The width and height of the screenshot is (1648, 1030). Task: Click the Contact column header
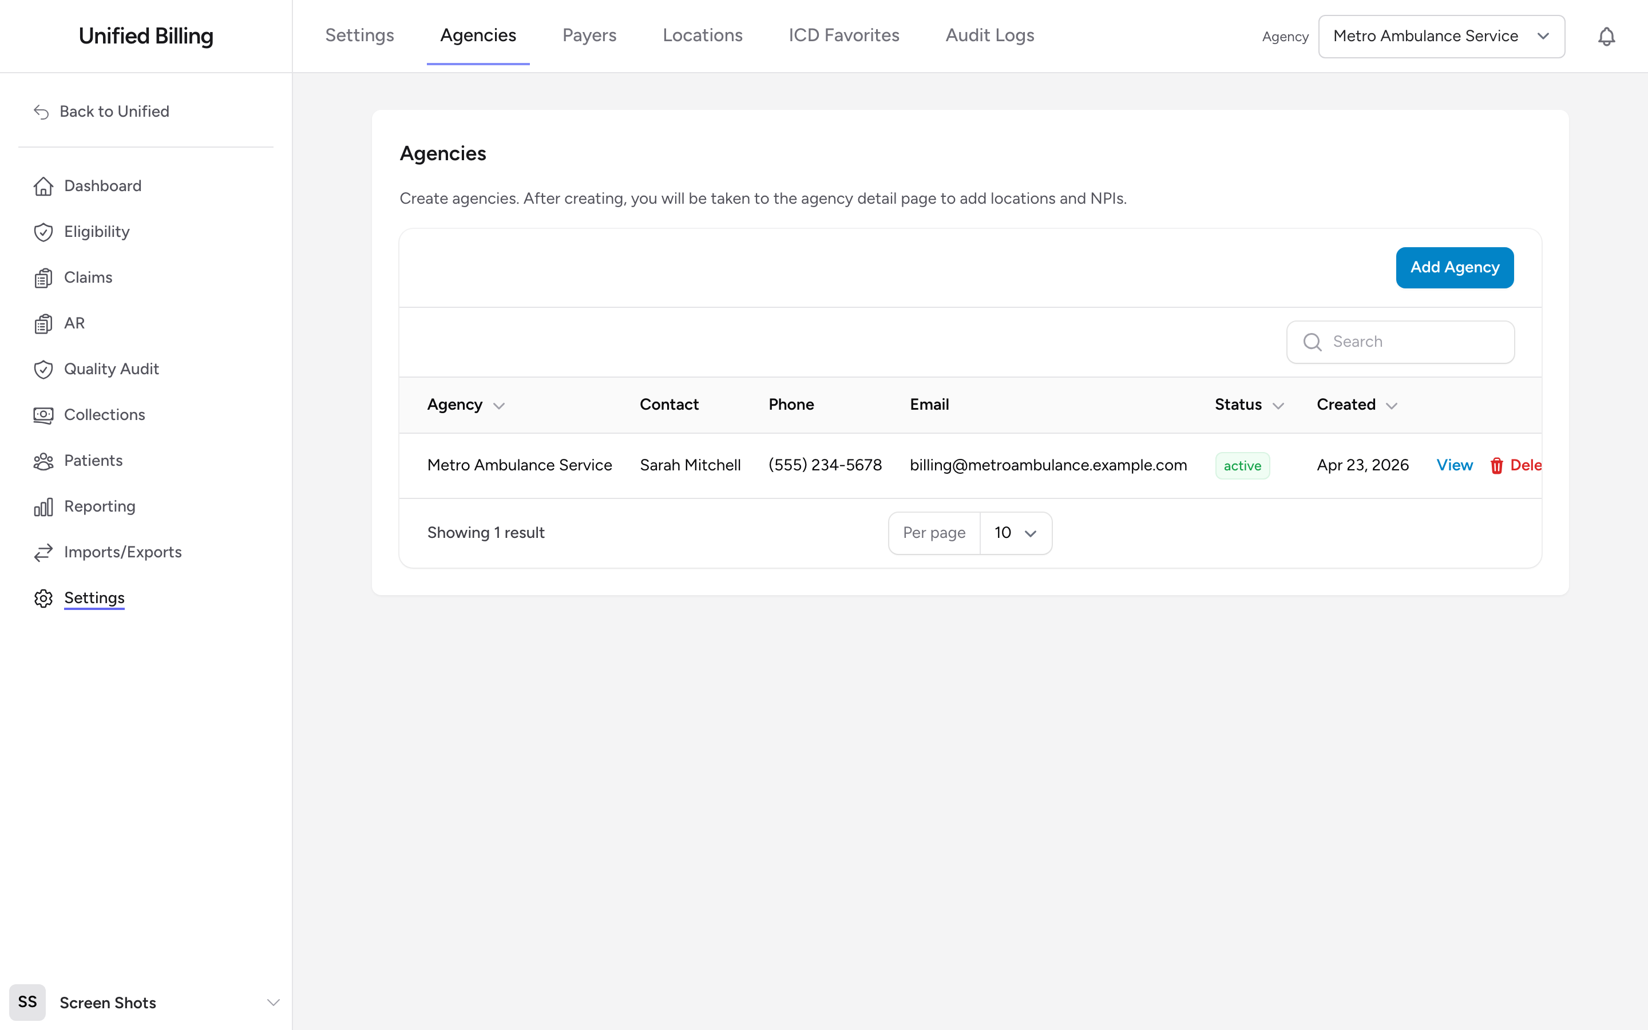(x=669, y=405)
